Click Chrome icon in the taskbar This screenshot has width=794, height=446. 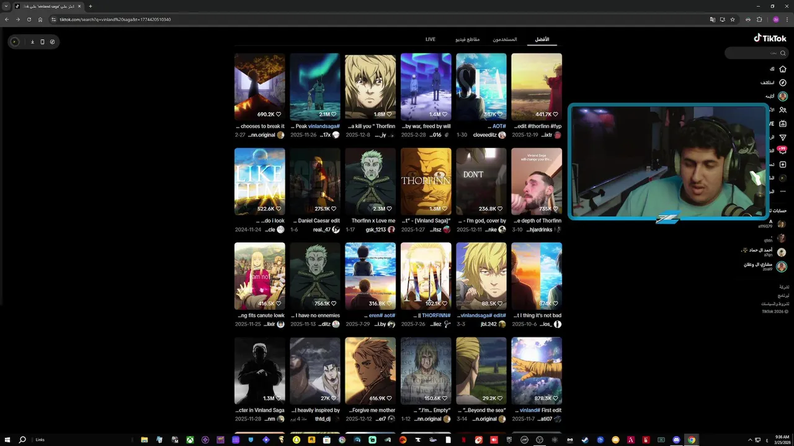691,440
